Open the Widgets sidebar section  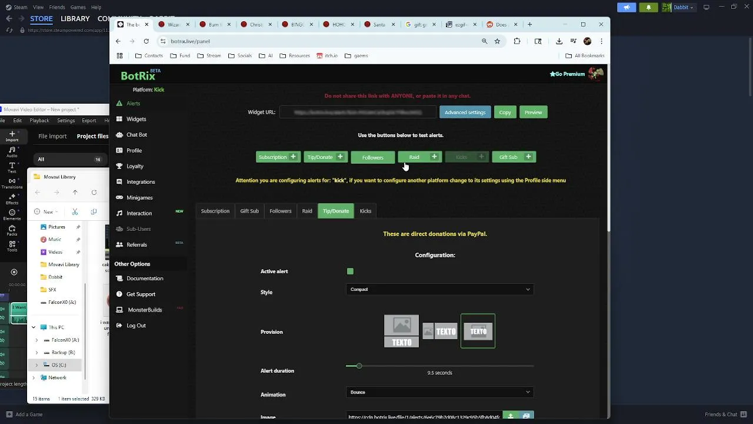click(x=136, y=119)
